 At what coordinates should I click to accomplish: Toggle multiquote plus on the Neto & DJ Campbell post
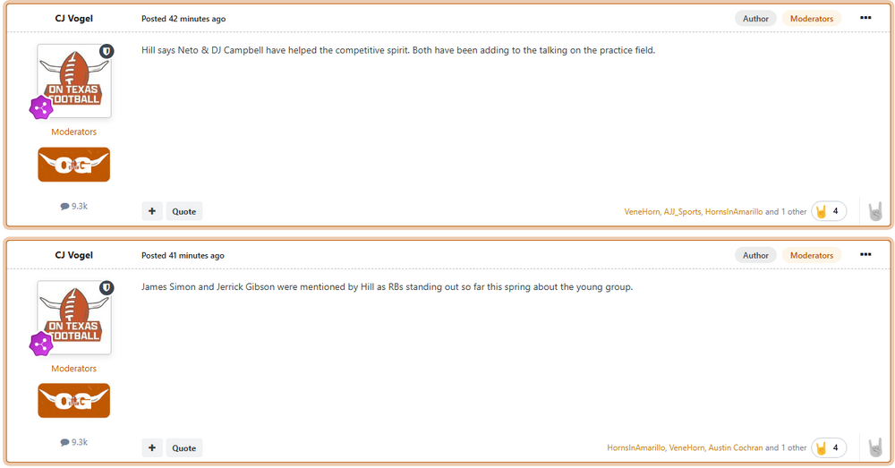152,211
